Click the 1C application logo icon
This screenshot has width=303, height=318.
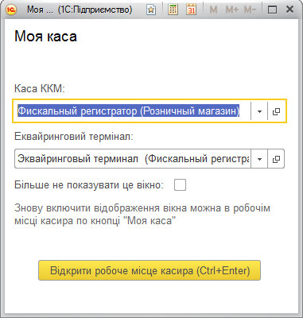pos(11,10)
